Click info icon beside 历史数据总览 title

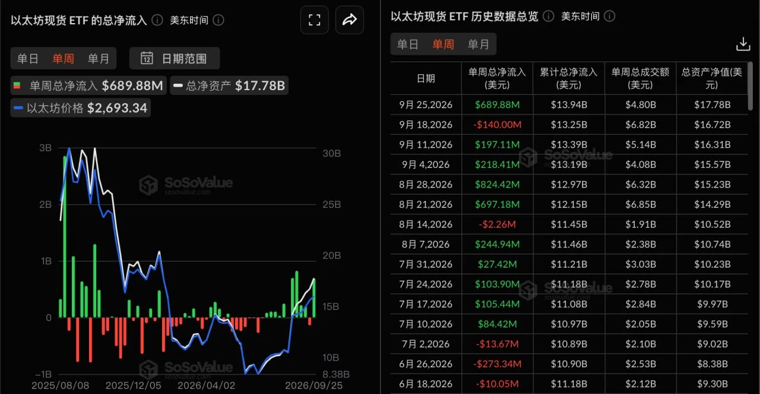pyautogui.click(x=548, y=16)
